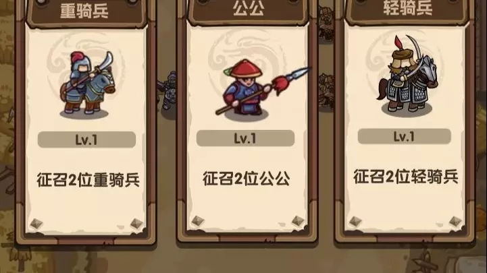
Task: Click left corner stud on 重骑兵 card
Action: point(36,224)
